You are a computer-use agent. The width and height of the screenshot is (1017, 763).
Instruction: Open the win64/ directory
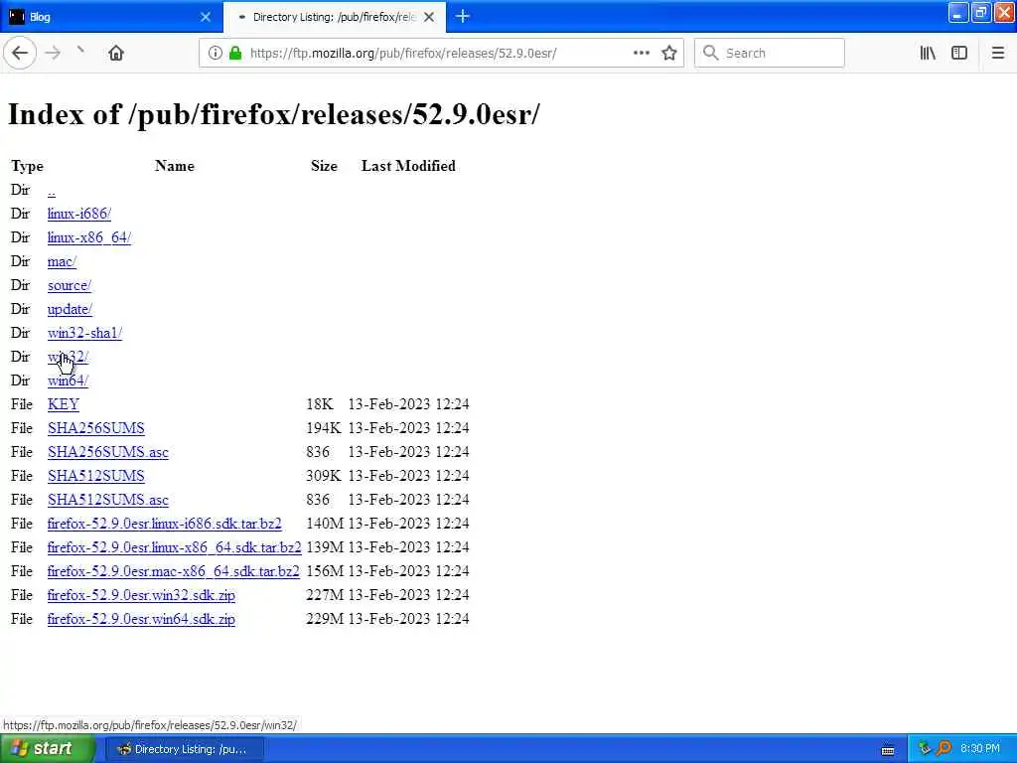click(68, 381)
